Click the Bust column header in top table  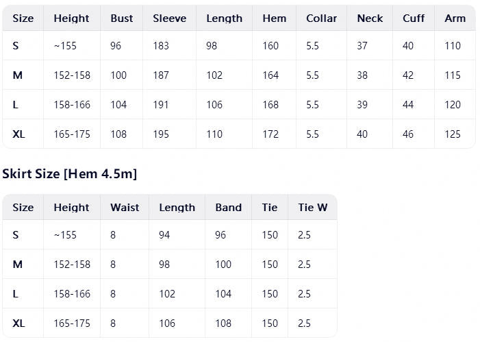click(x=121, y=19)
